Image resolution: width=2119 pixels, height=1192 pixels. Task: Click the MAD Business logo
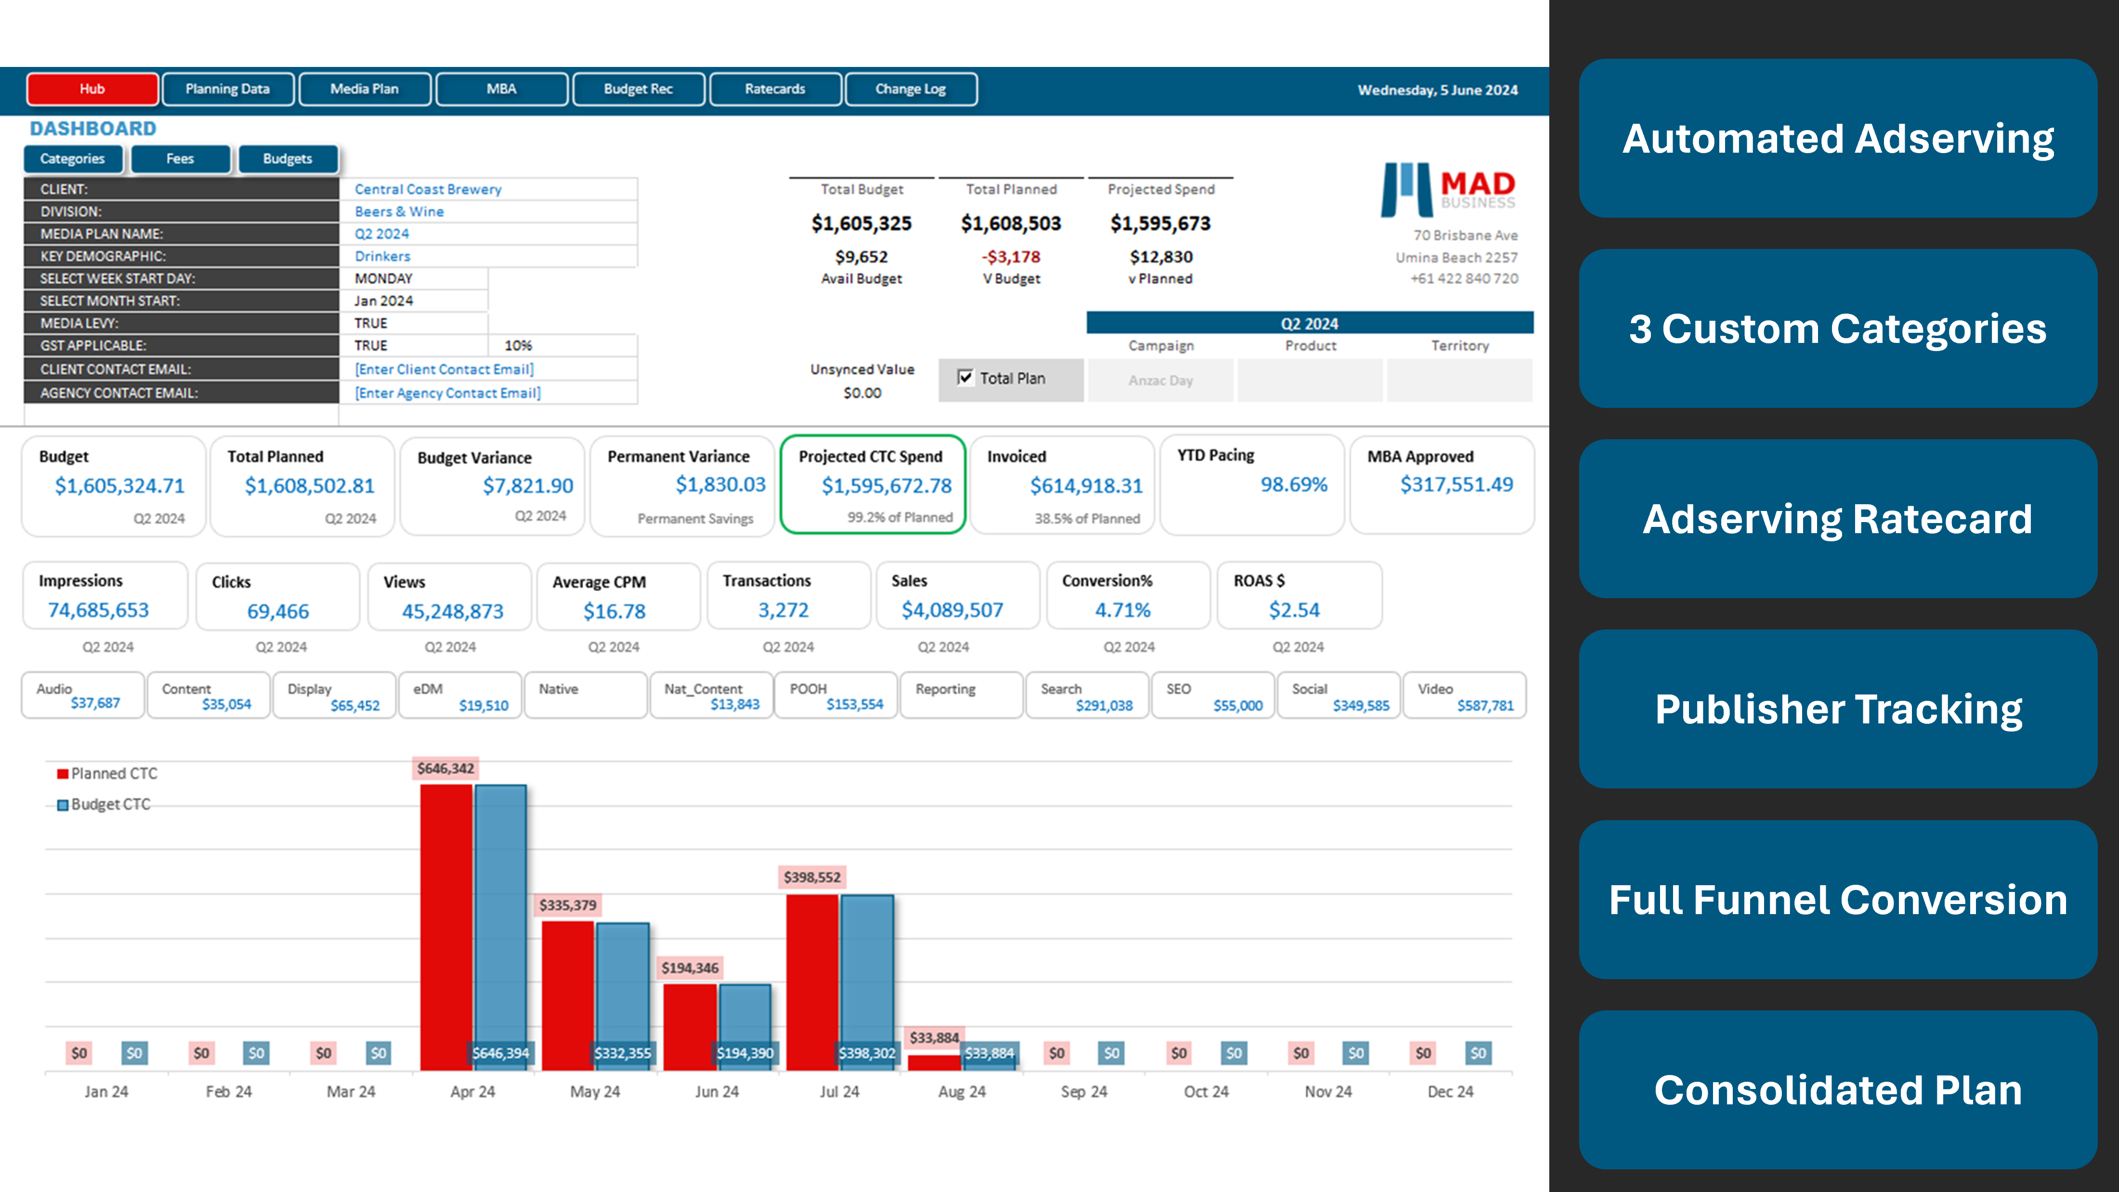click(1448, 189)
